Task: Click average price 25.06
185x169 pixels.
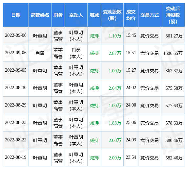Action: pyautogui.click(x=131, y=122)
